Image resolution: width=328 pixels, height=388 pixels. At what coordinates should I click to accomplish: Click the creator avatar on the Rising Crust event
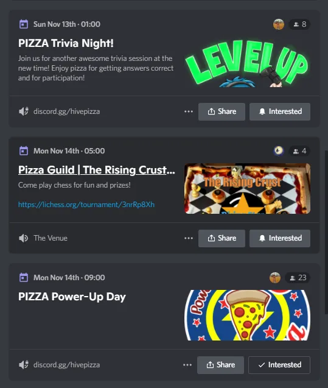[x=279, y=151]
